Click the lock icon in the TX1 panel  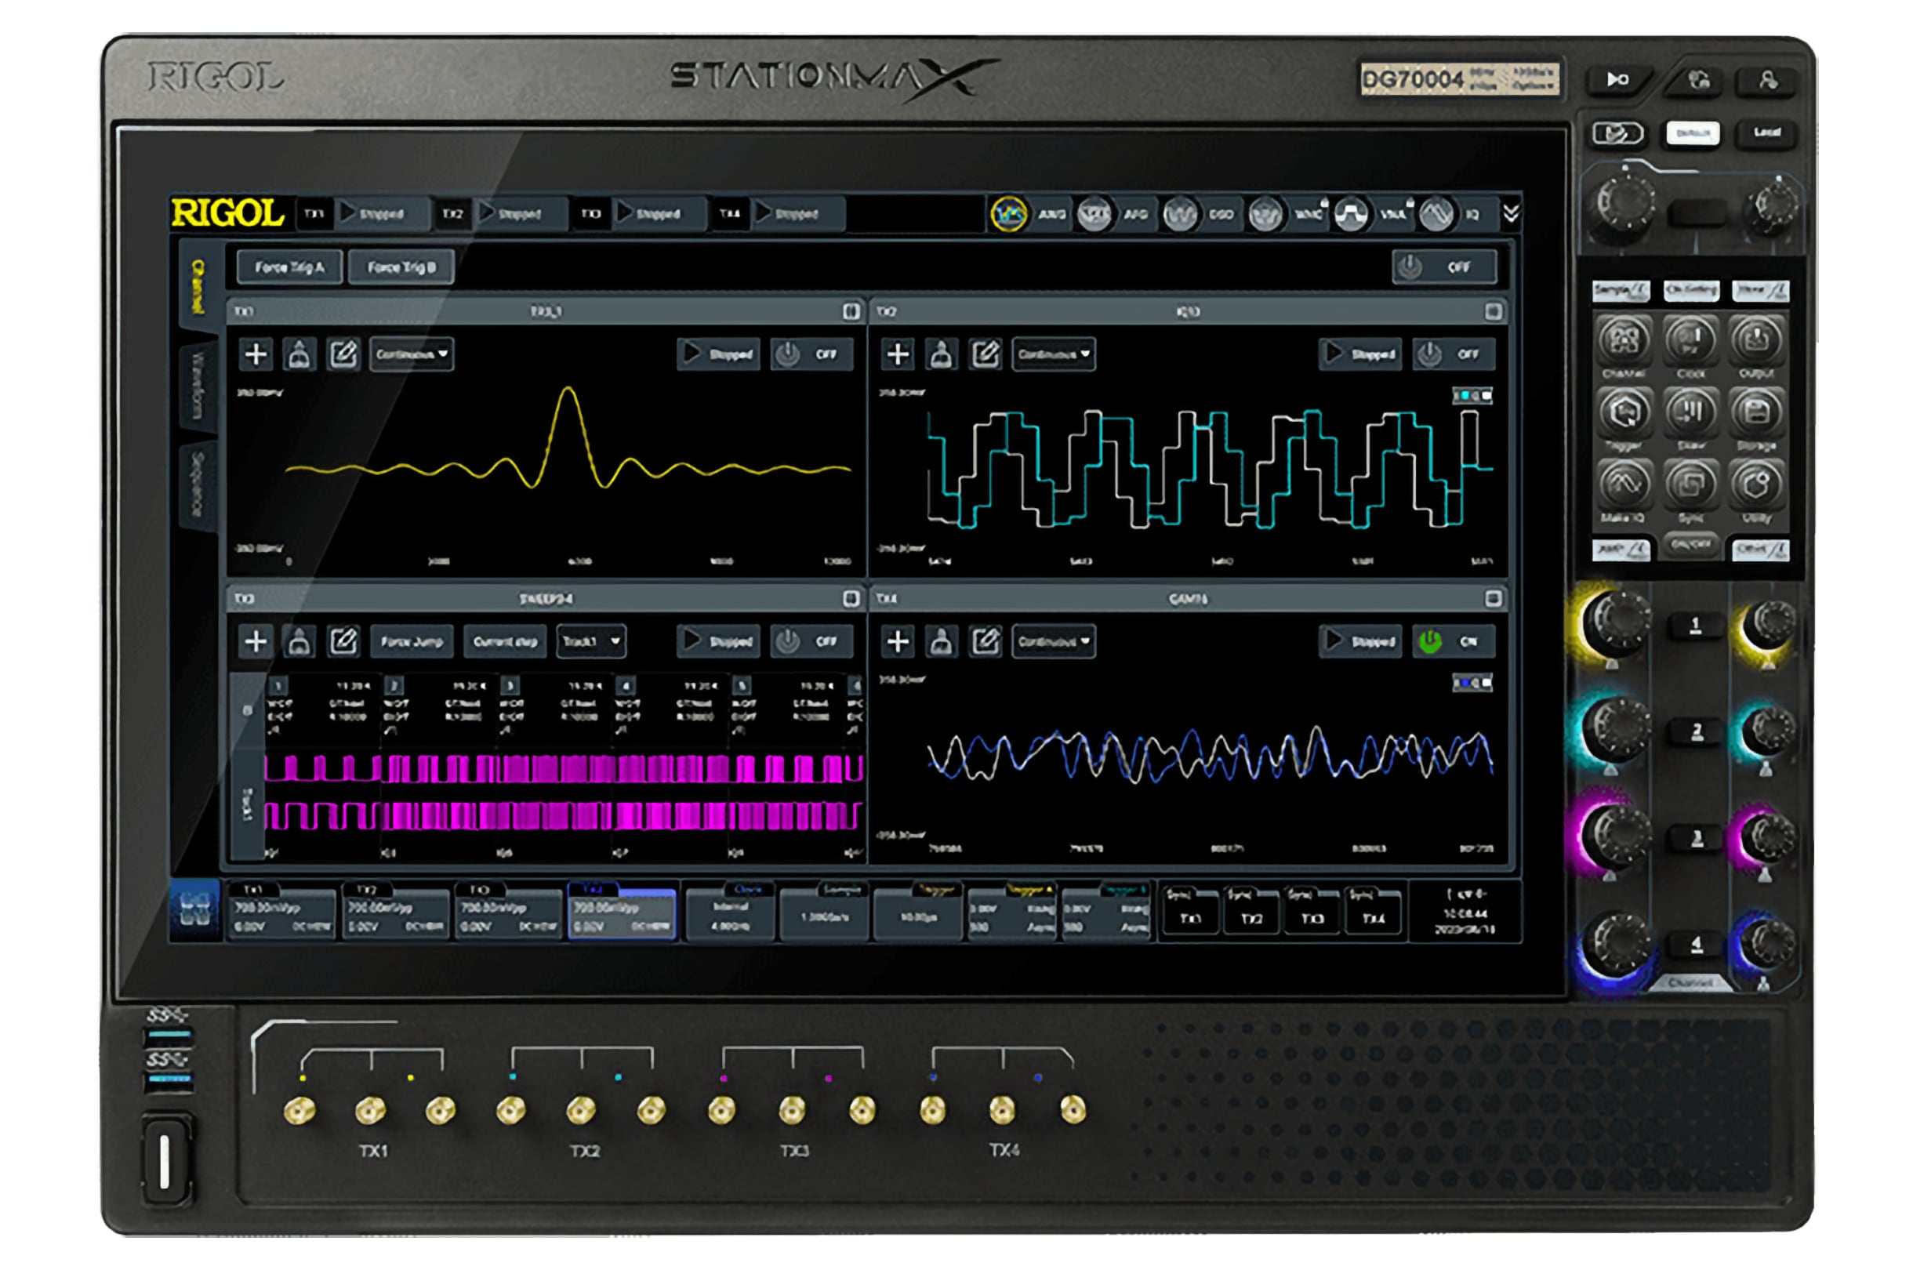(299, 354)
